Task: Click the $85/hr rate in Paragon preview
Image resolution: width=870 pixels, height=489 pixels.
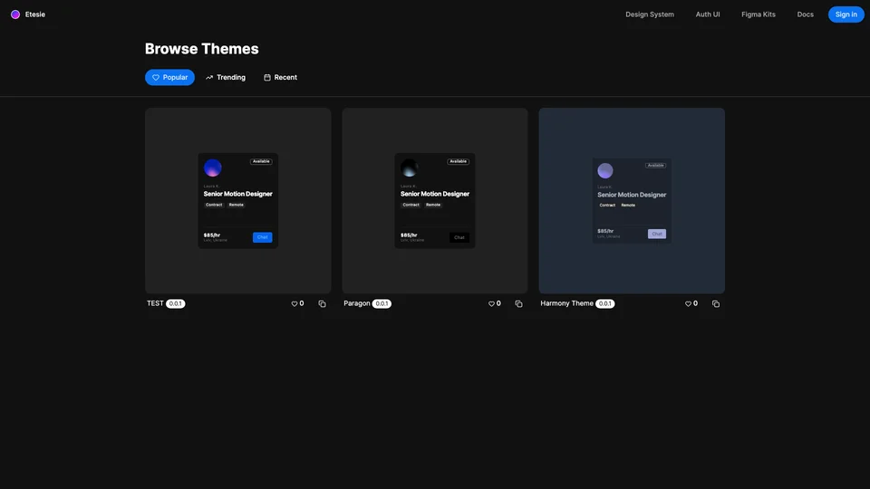Action: click(409, 235)
